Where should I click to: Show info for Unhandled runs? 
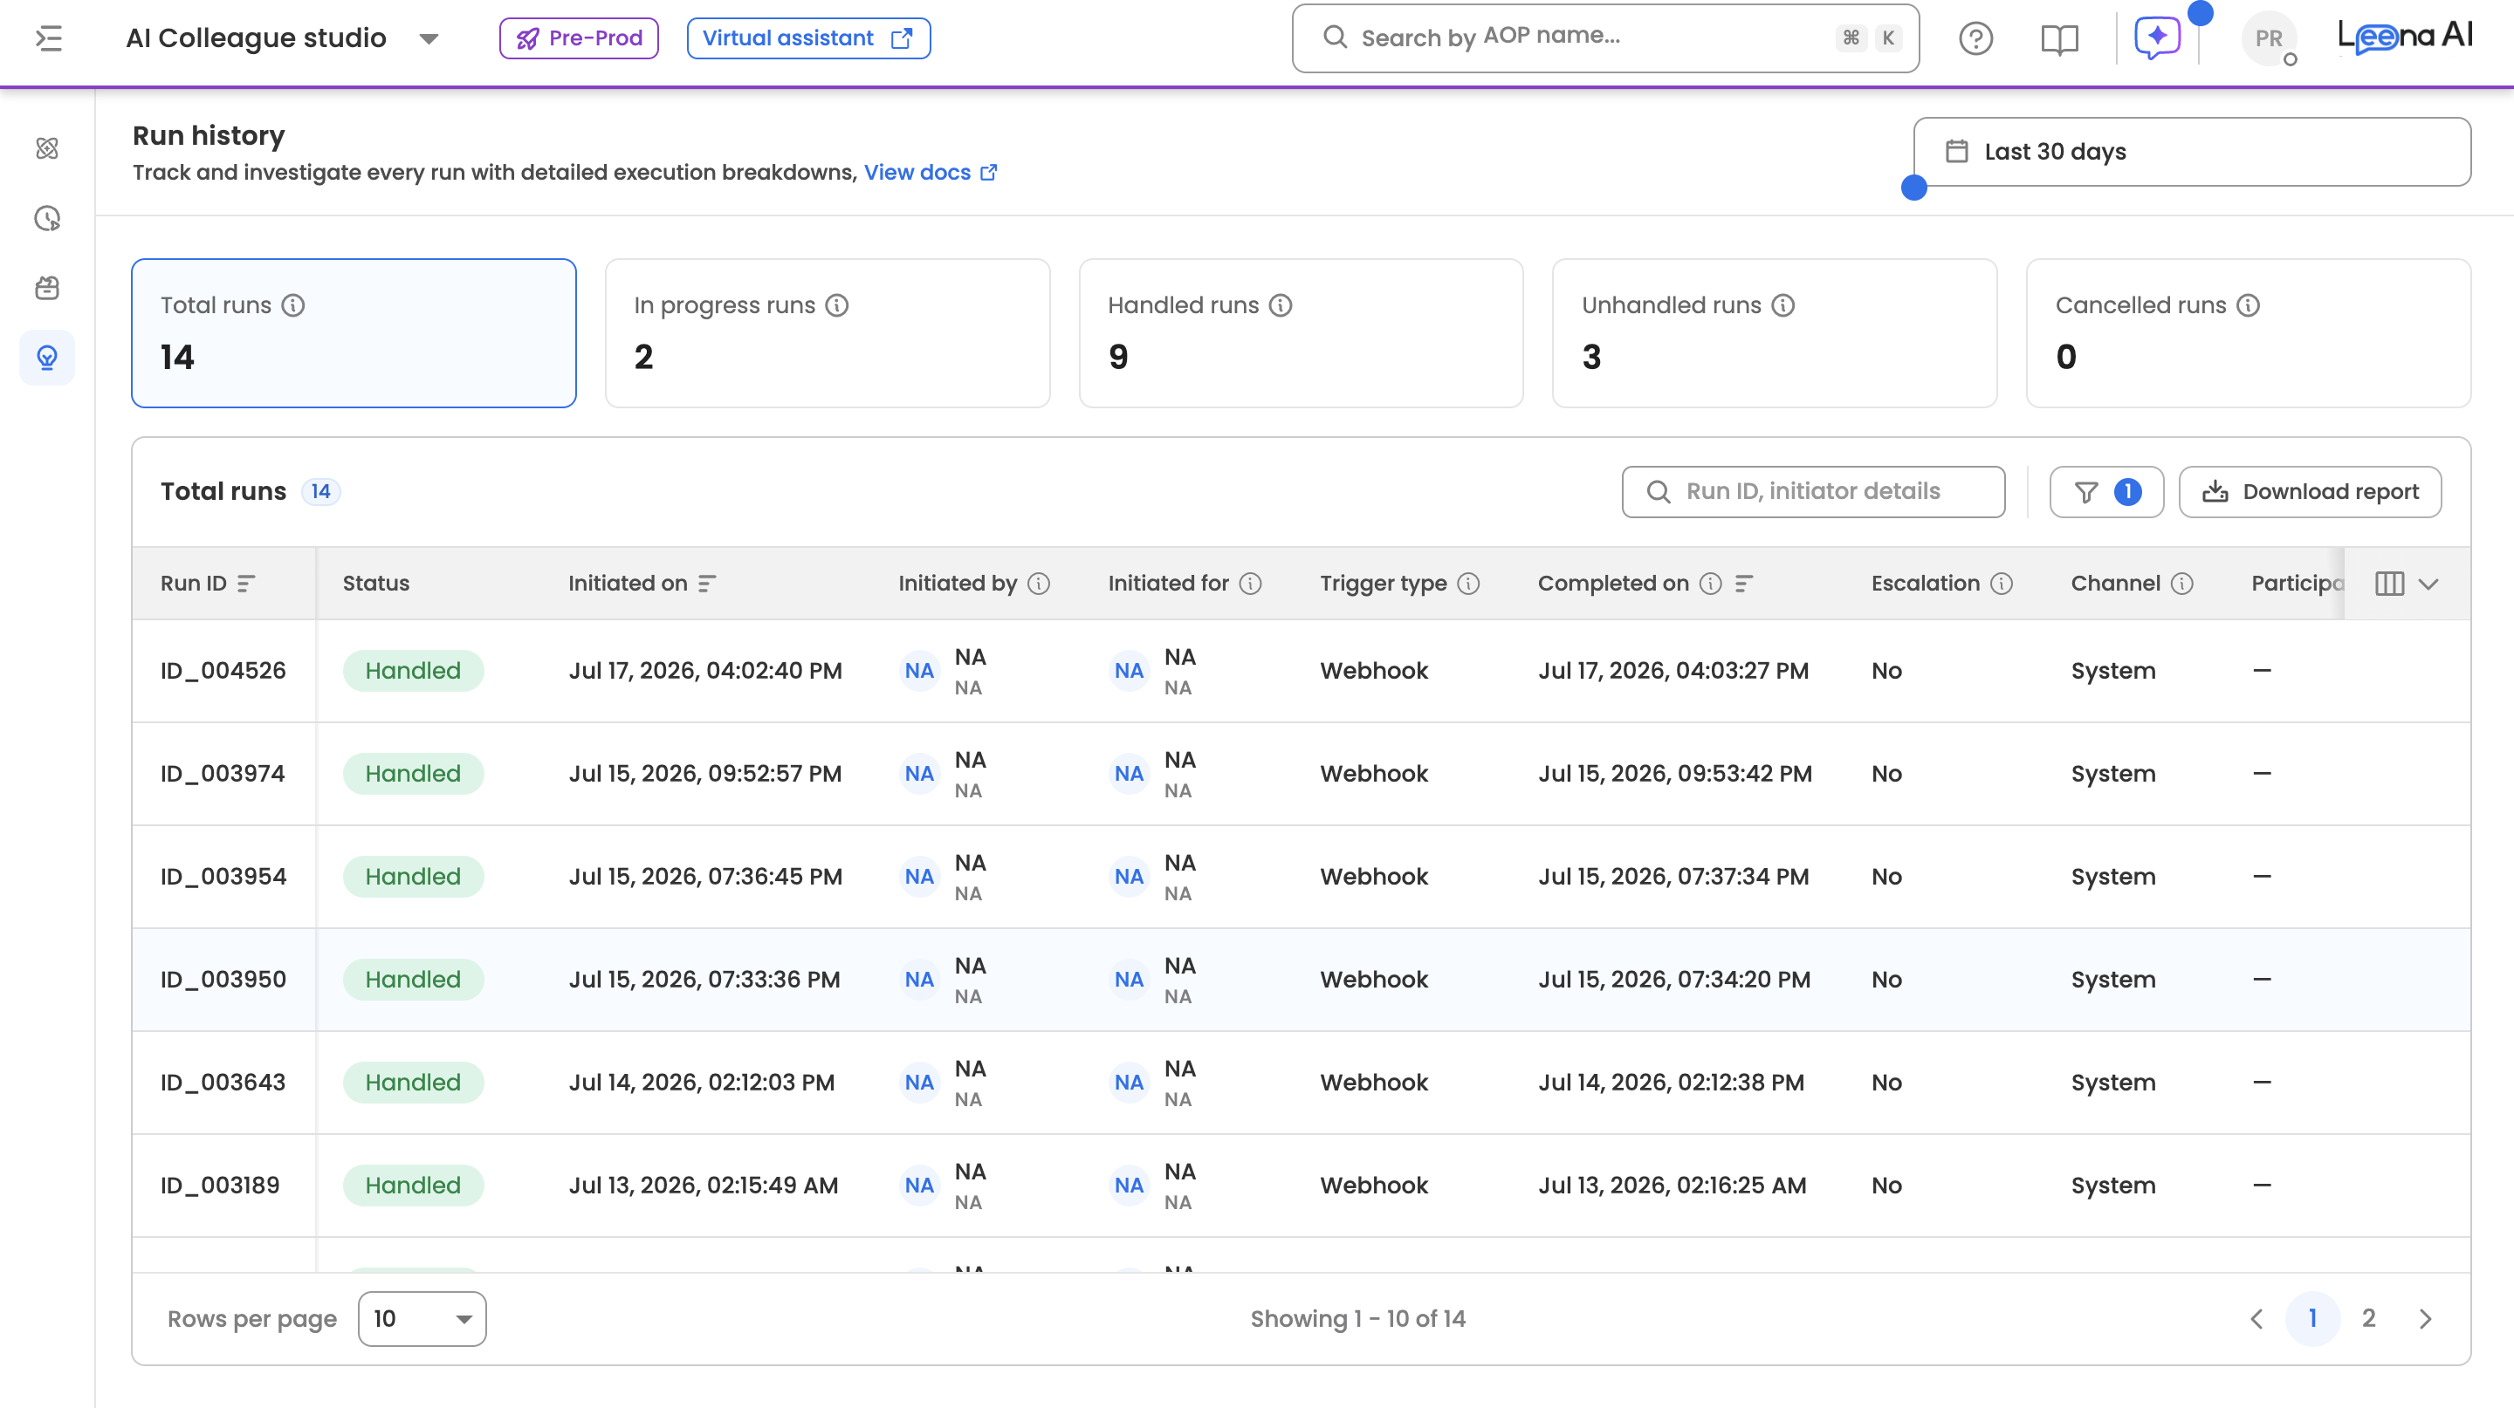point(1784,305)
